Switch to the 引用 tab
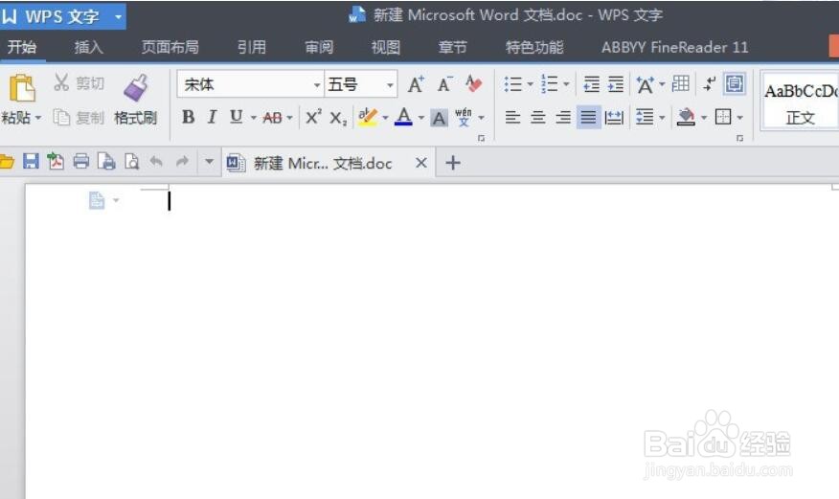Image resolution: width=839 pixels, height=499 pixels. [x=252, y=47]
